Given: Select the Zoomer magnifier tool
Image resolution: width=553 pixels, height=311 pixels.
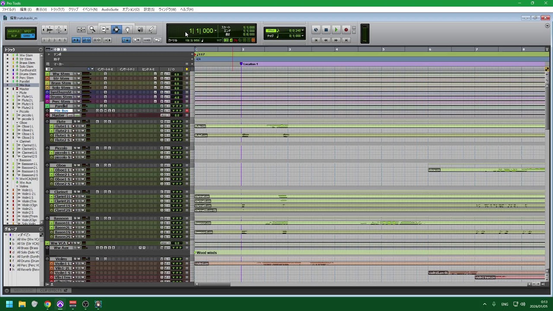Looking at the screenshot, I should coord(92,29).
